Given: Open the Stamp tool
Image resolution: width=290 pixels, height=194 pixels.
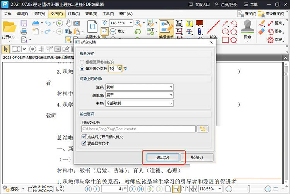Looking at the screenshot, I should tap(247, 27).
